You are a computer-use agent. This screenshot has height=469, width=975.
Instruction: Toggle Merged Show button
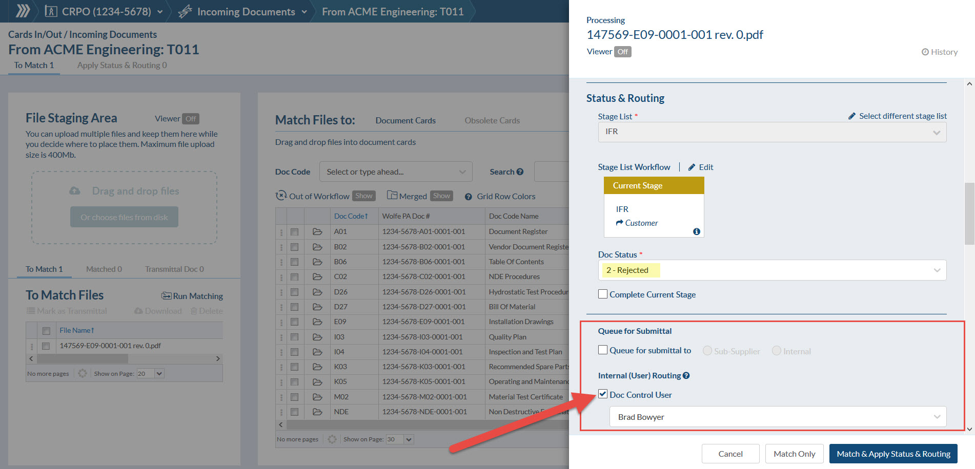coord(441,196)
